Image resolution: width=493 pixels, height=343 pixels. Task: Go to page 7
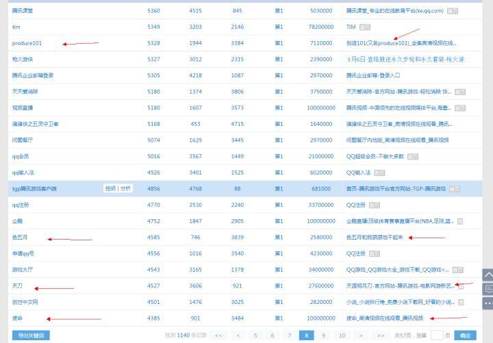tap(289, 335)
